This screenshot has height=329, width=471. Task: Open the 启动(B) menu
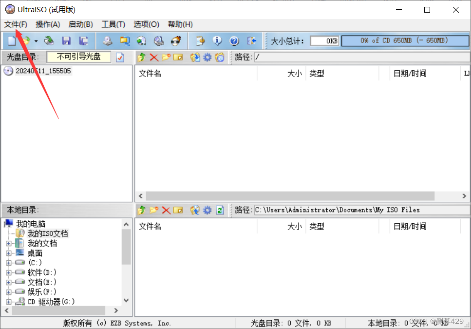tap(80, 24)
